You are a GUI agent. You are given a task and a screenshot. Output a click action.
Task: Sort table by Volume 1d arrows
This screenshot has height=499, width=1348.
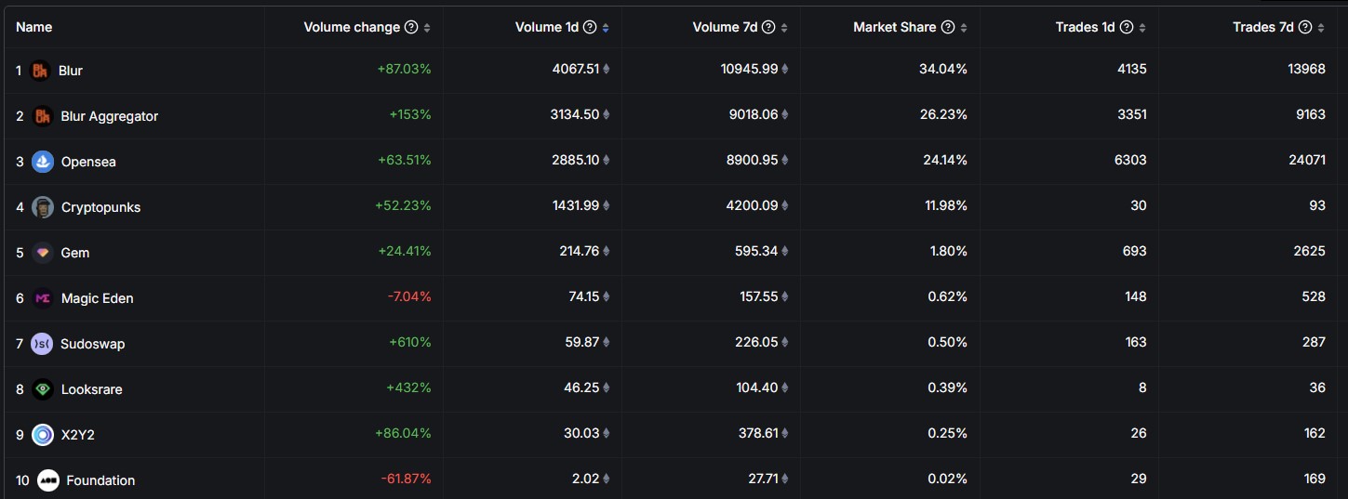(606, 28)
